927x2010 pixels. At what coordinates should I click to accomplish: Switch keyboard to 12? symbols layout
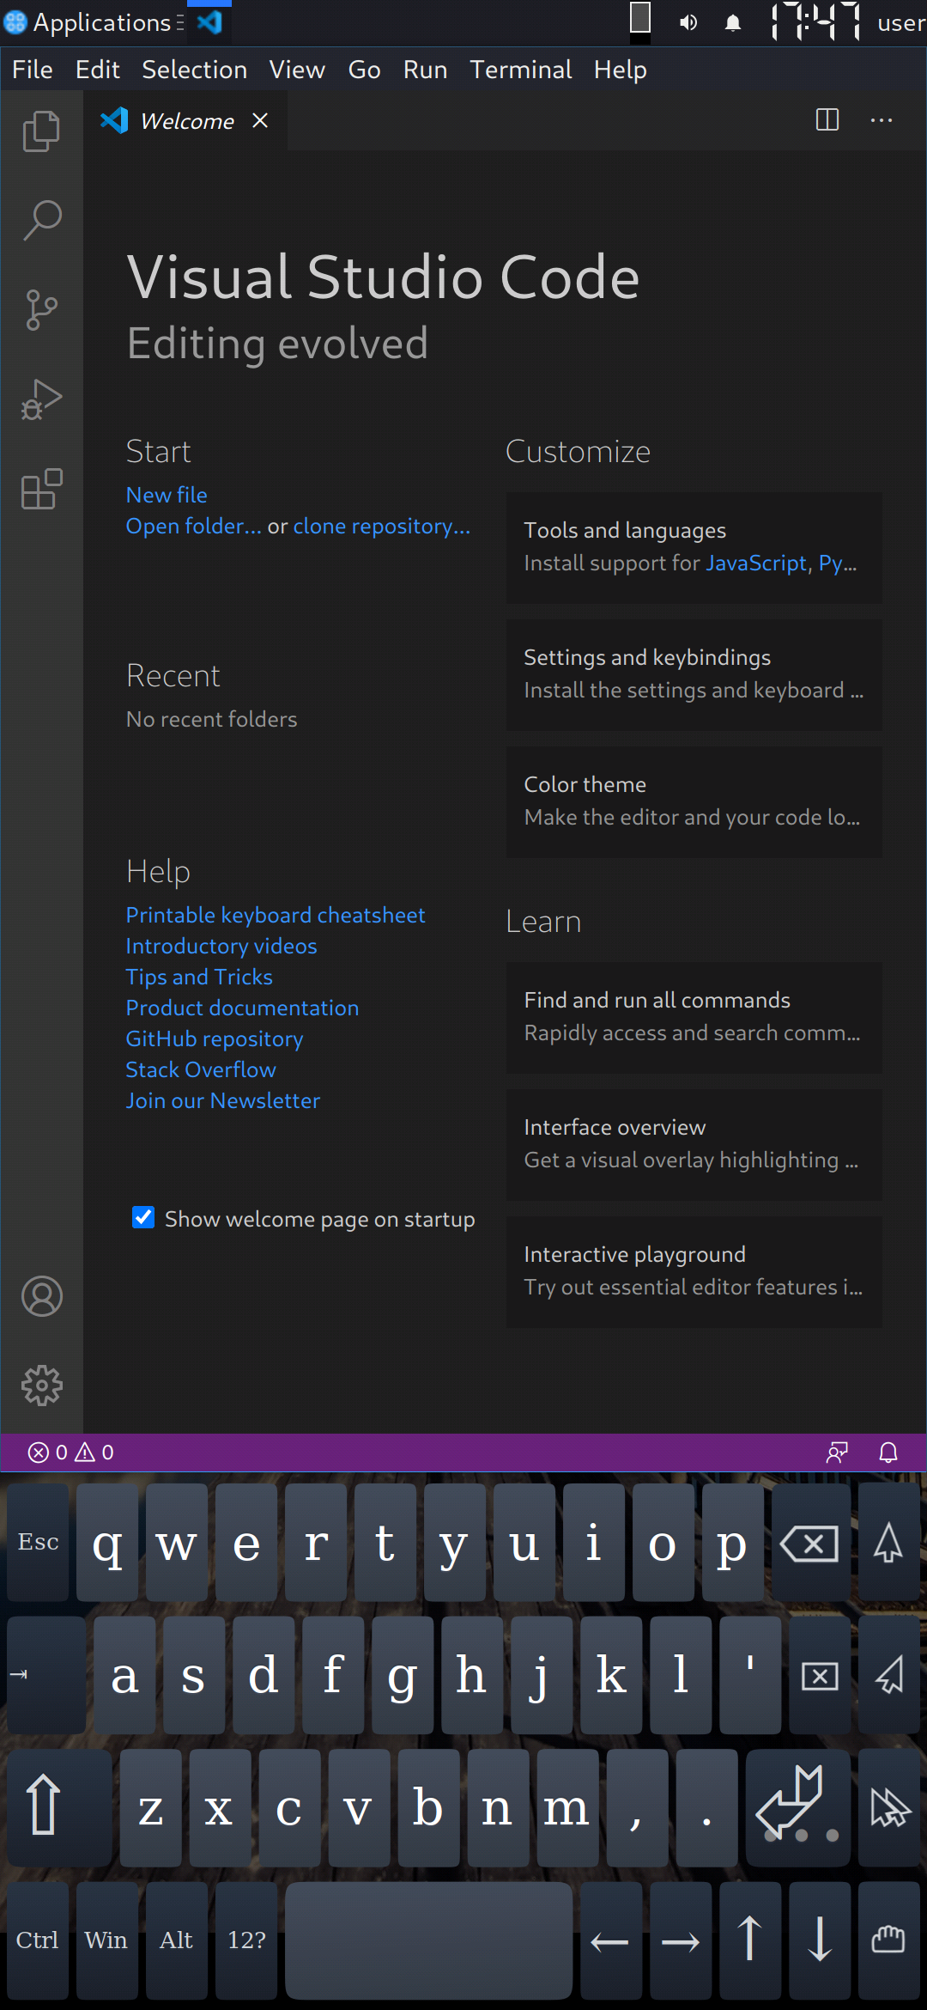point(246,1940)
